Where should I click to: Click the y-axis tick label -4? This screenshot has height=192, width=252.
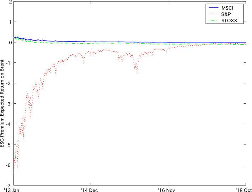click(x=10, y=124)
